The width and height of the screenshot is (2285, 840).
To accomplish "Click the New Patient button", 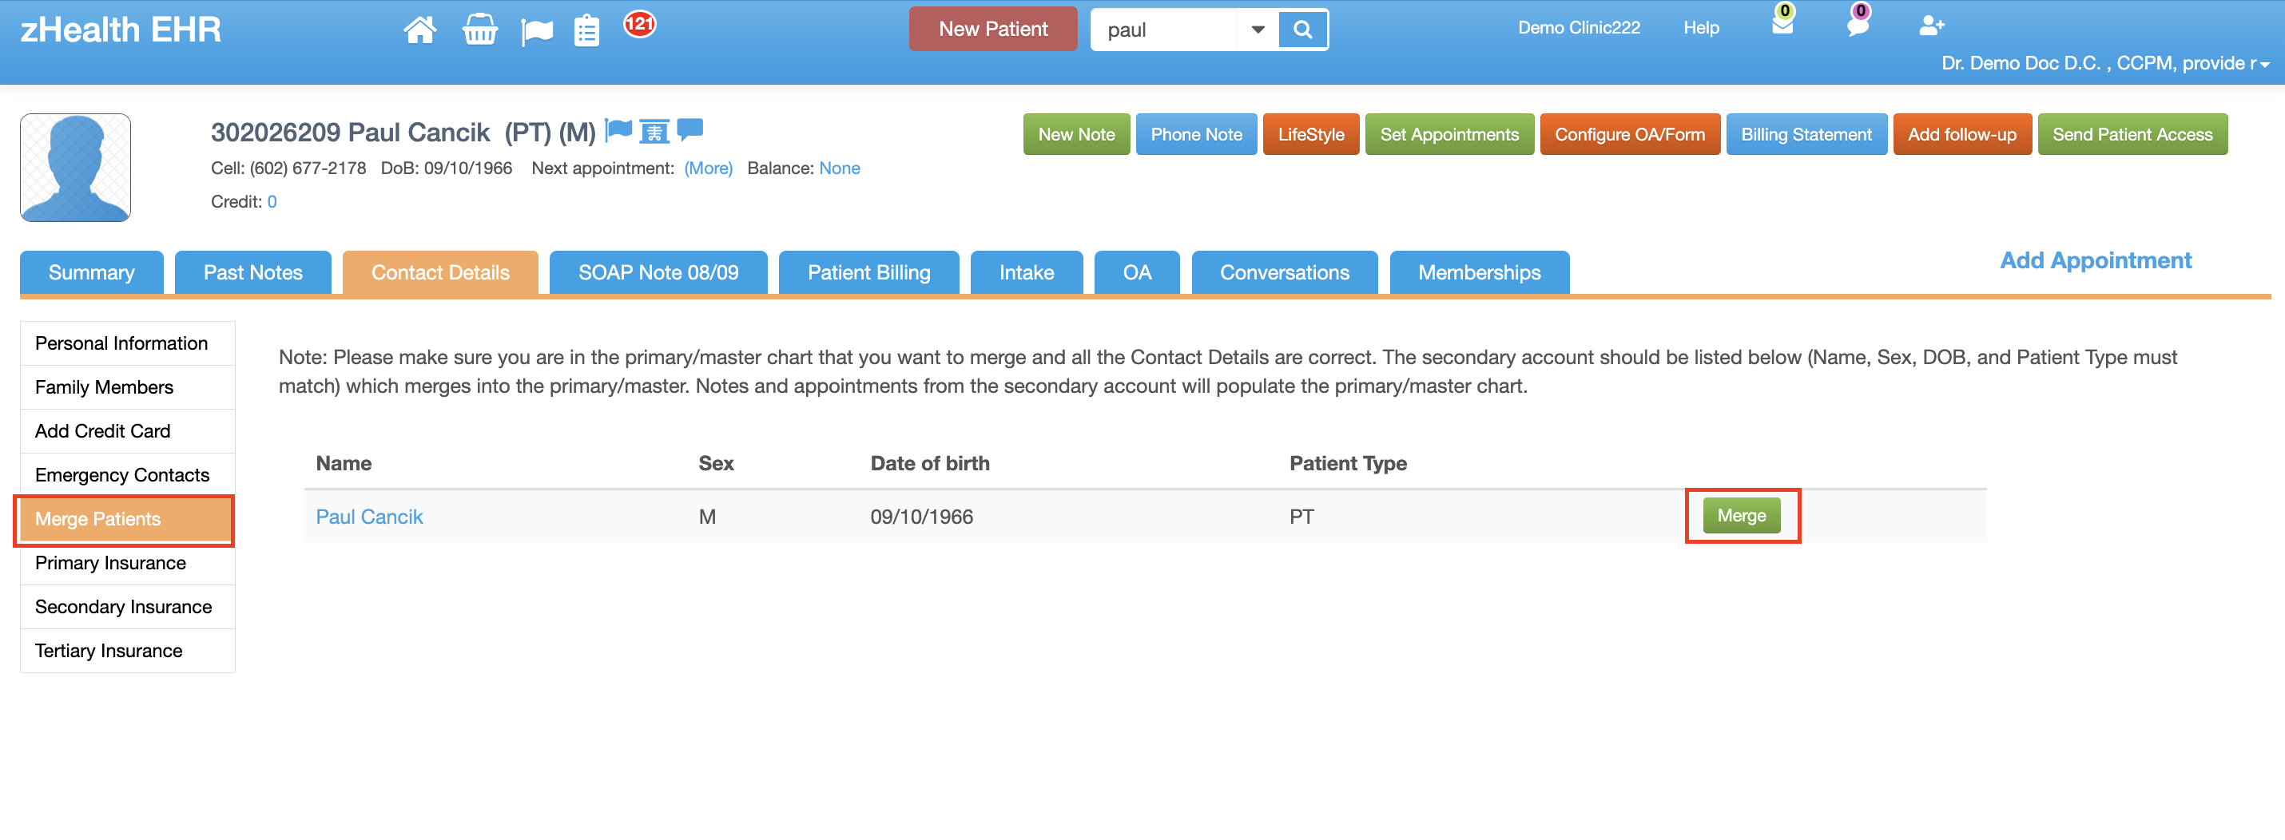I will click(992, 30).
